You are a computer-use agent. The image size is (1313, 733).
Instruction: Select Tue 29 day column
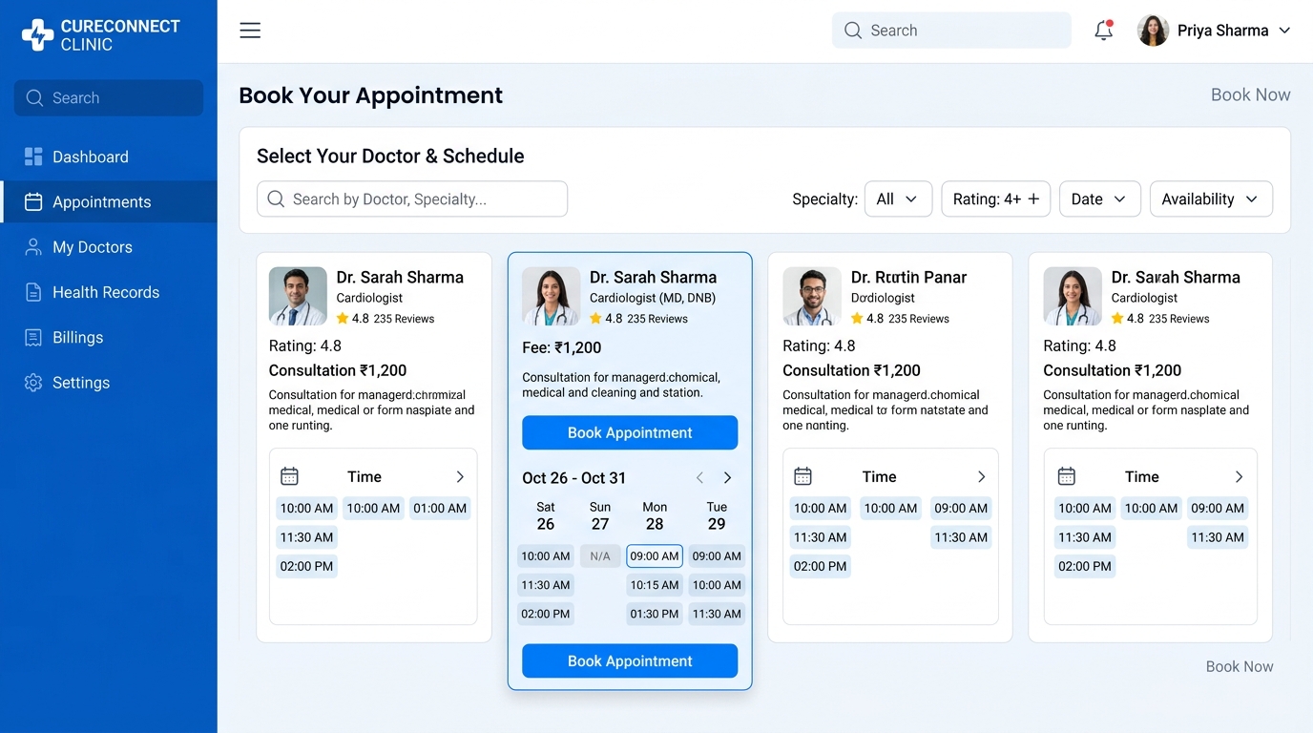click(717, 516)
